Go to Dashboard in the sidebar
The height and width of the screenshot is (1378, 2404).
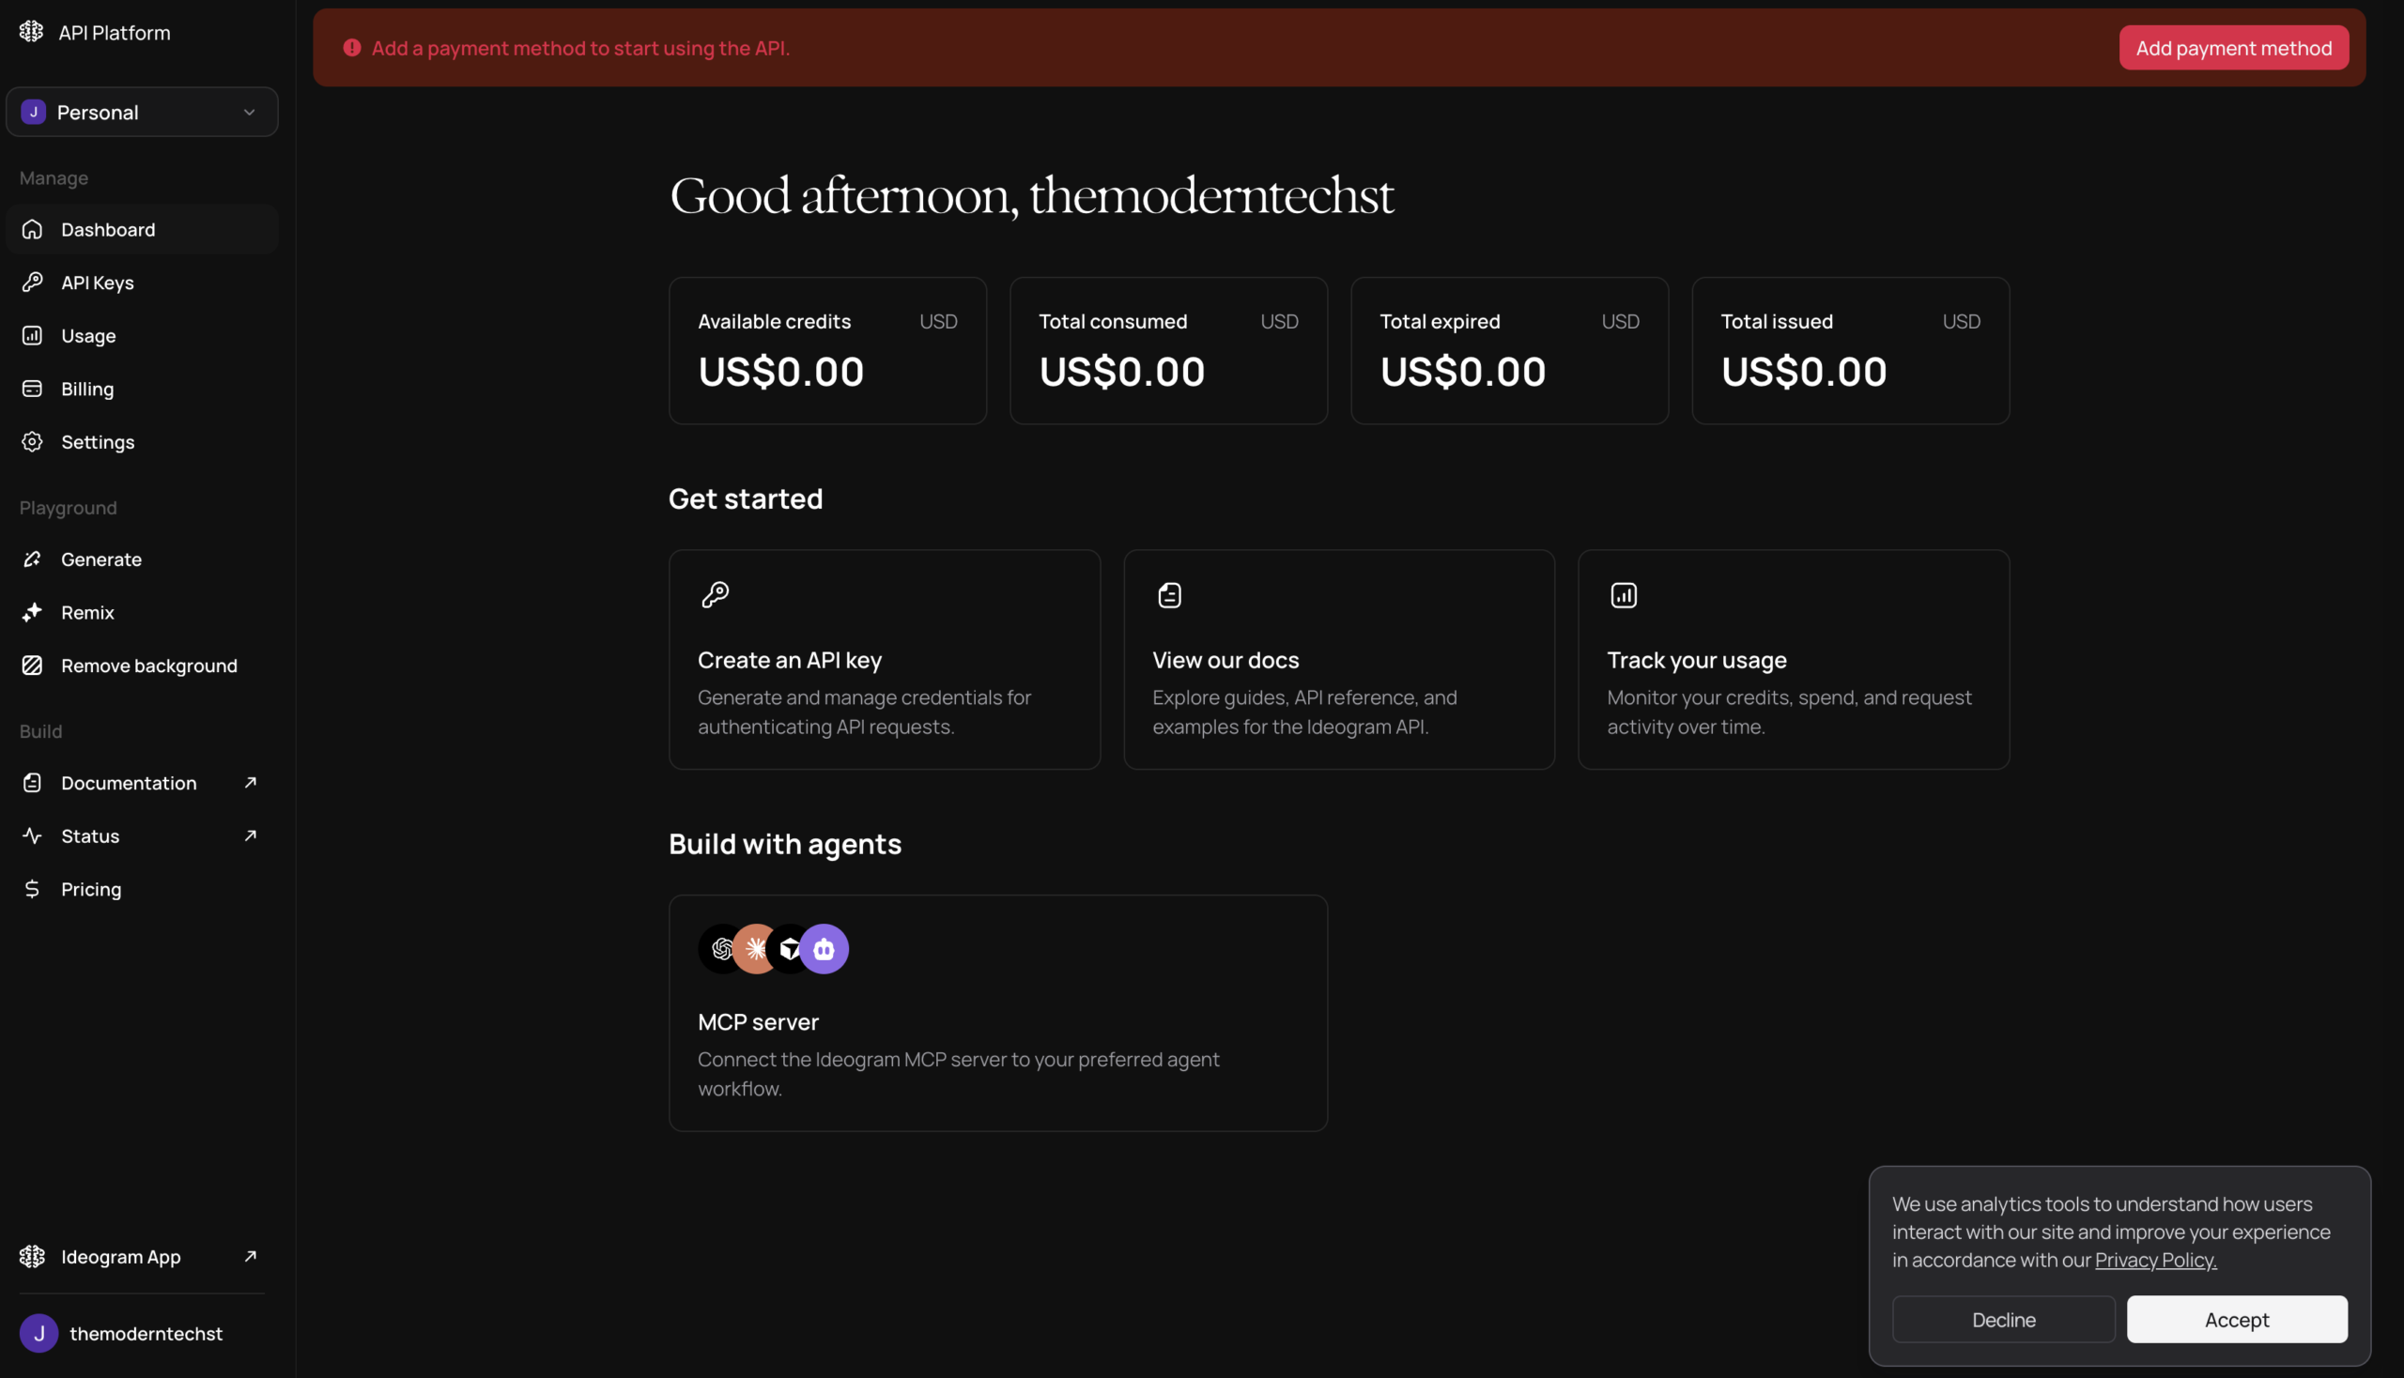pyautogui.click(x=142, y=229)
